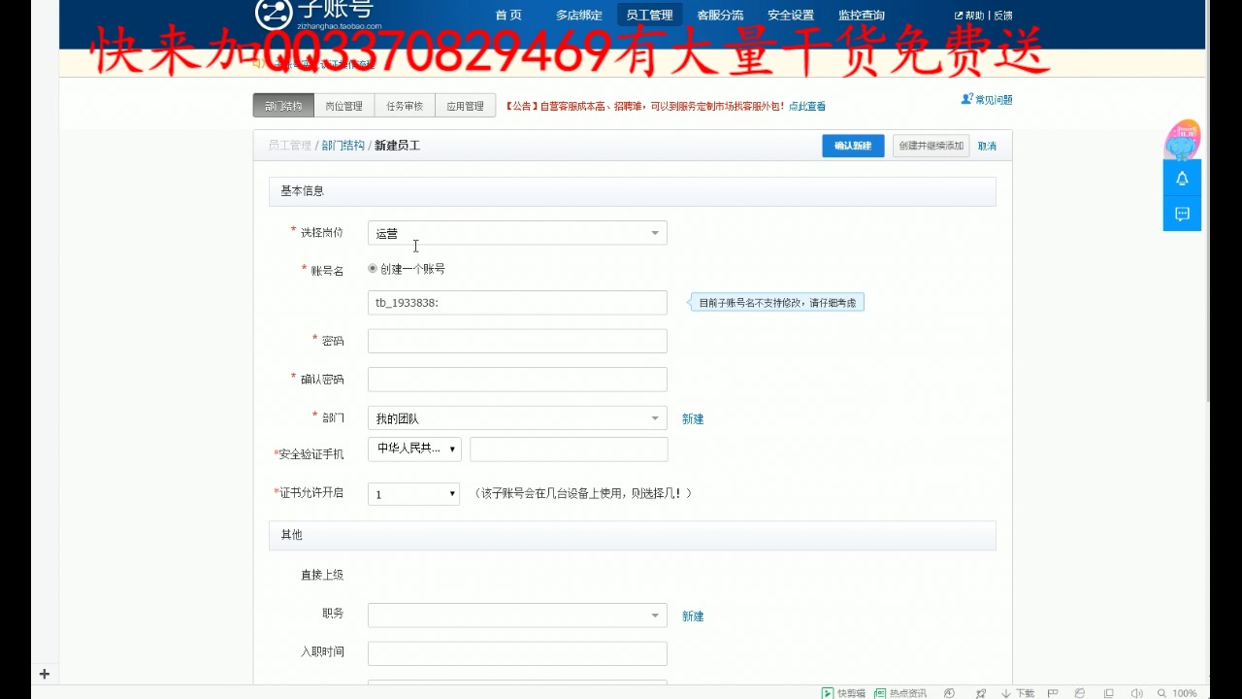Open the country code dropdown for 安全验证手机
This screenshot has width=1242, height=699.
point(413,449)
